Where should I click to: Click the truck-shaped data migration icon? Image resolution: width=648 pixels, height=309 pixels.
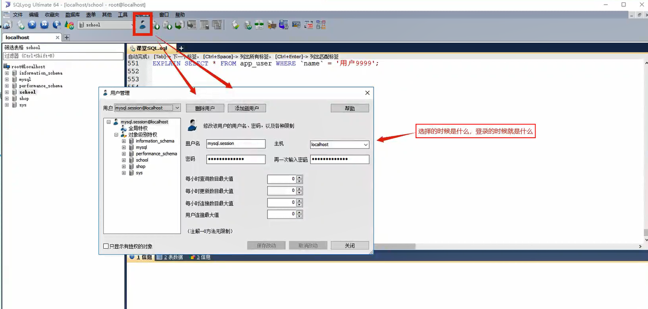coord(271,25)
